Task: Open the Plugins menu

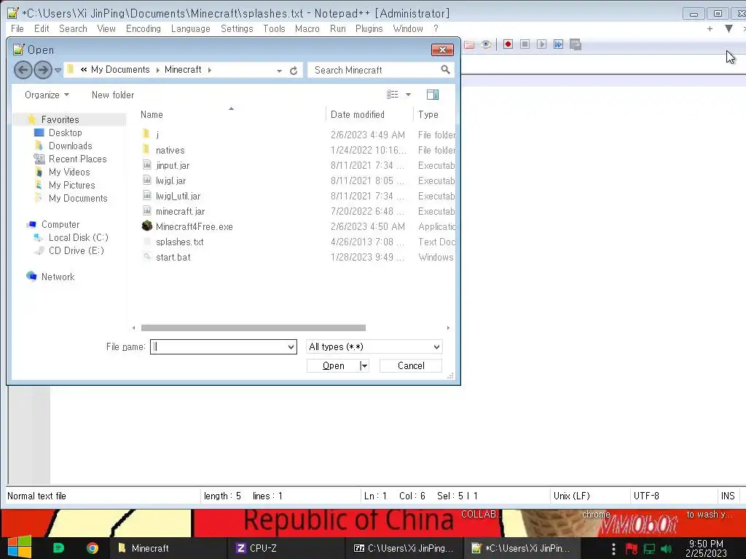Action: coord(369,28)
